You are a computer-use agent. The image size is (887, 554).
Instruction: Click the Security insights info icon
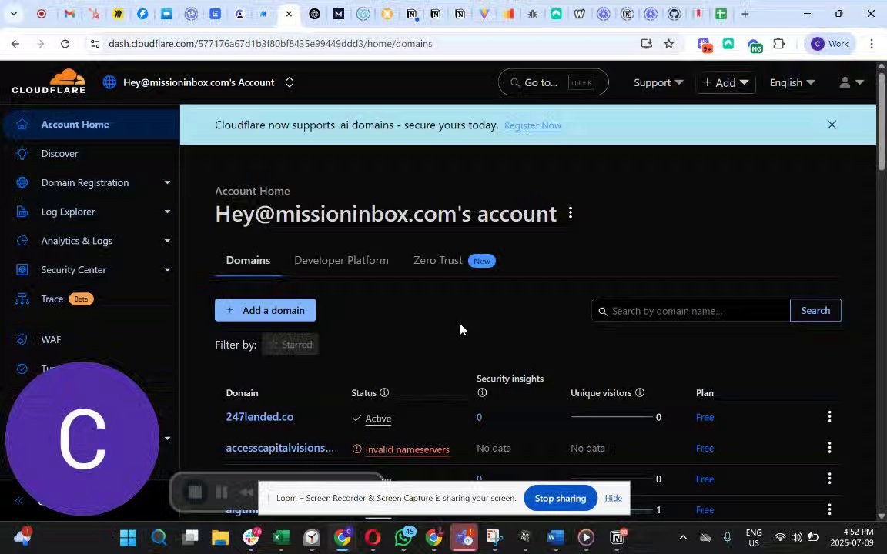(482, 393)
